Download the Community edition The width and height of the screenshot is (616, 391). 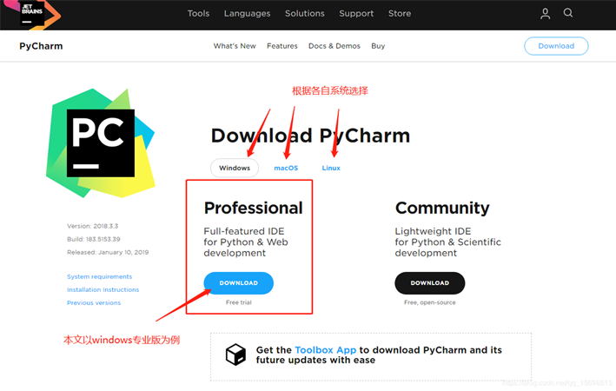point(430,283)
